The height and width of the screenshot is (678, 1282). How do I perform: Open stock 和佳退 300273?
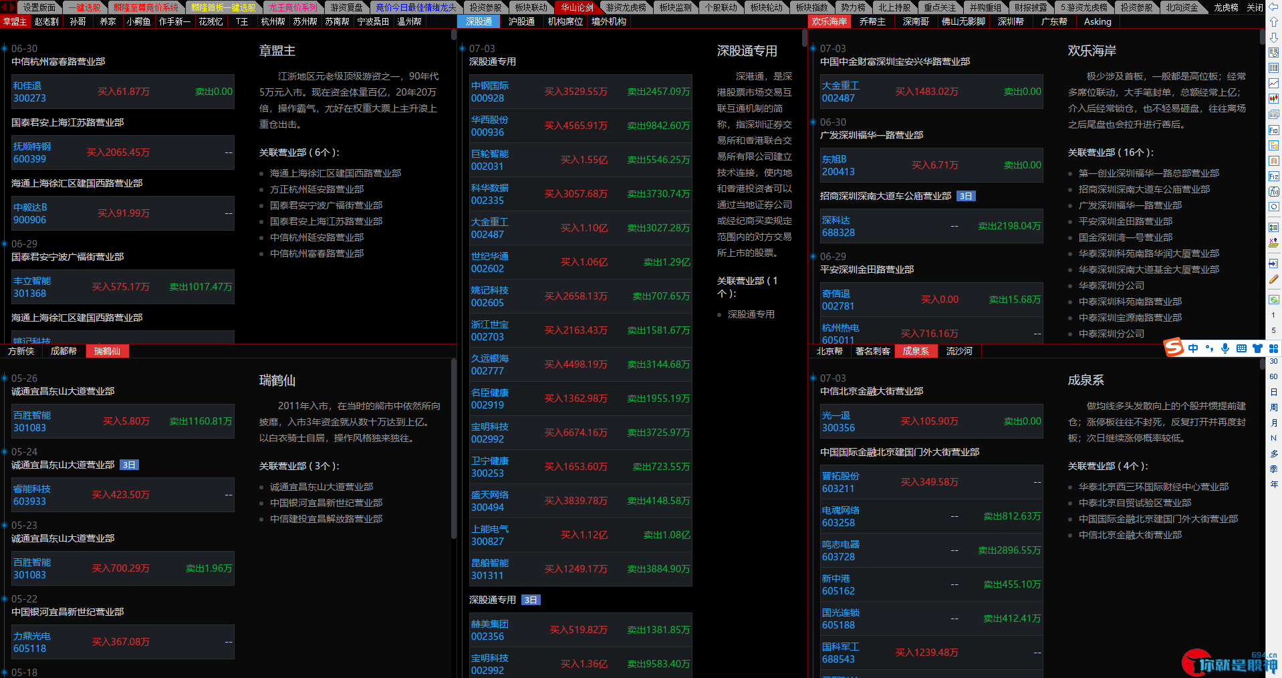123,92
